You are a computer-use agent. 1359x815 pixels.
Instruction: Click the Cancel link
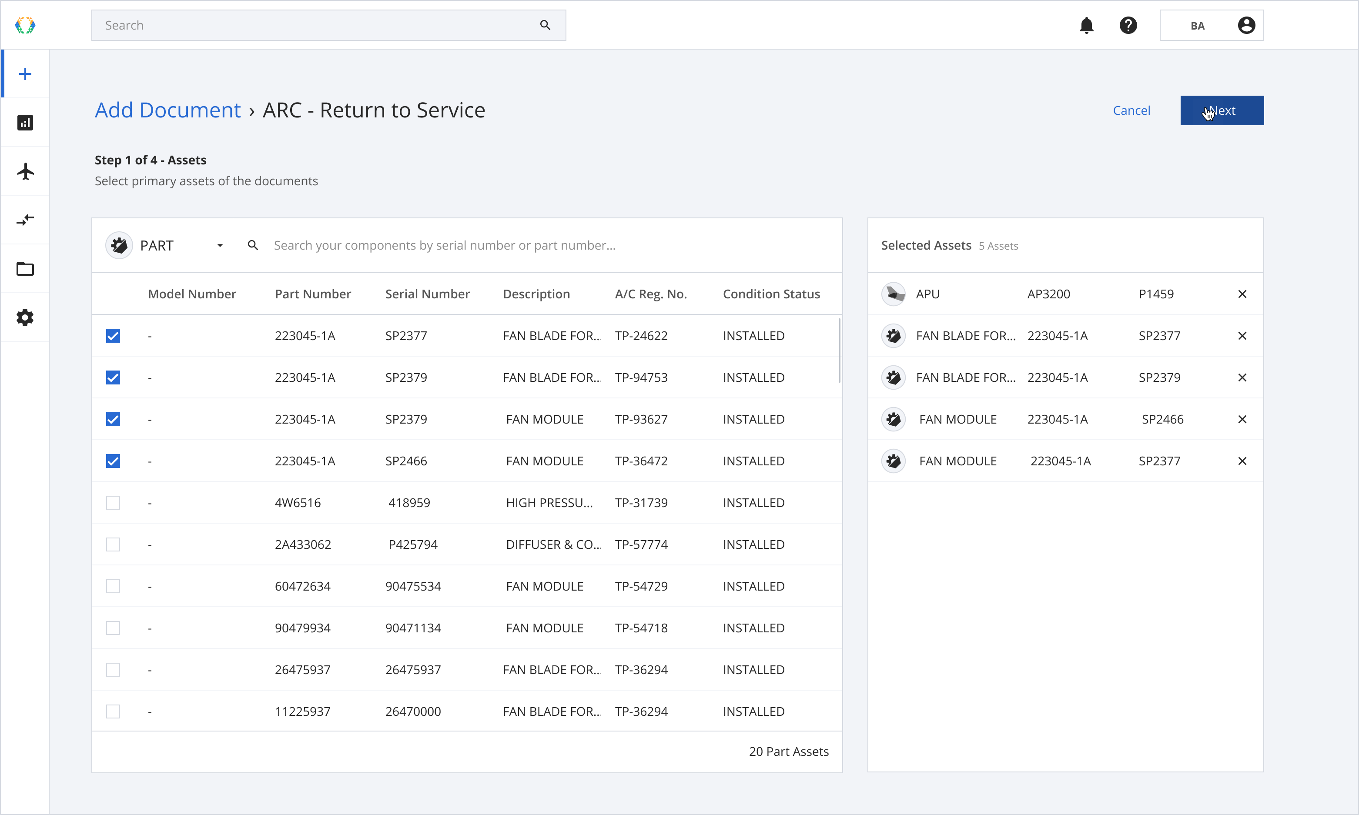coord(1131,110)
